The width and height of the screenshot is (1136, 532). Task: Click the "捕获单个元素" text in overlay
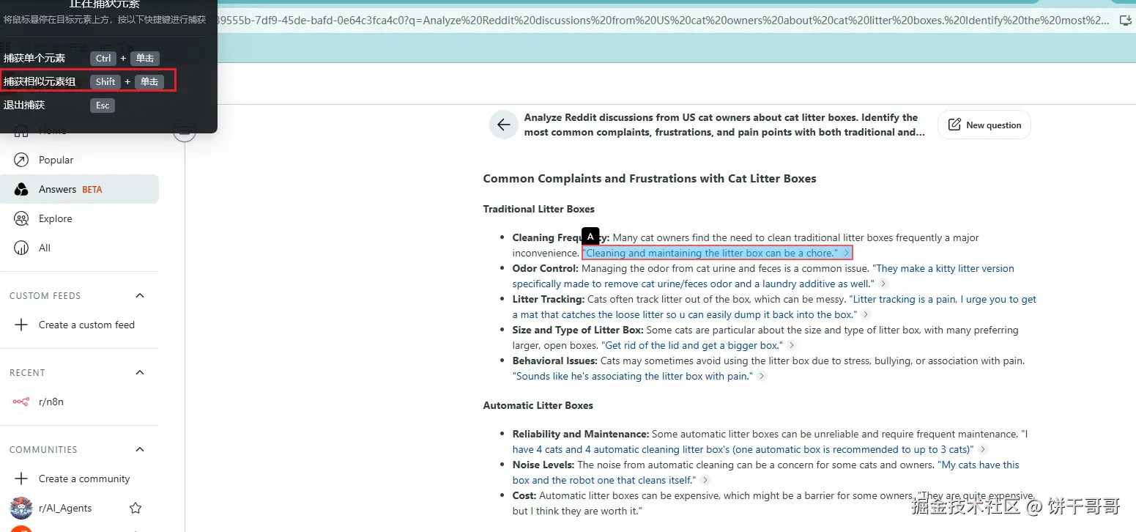coord(34,58)
